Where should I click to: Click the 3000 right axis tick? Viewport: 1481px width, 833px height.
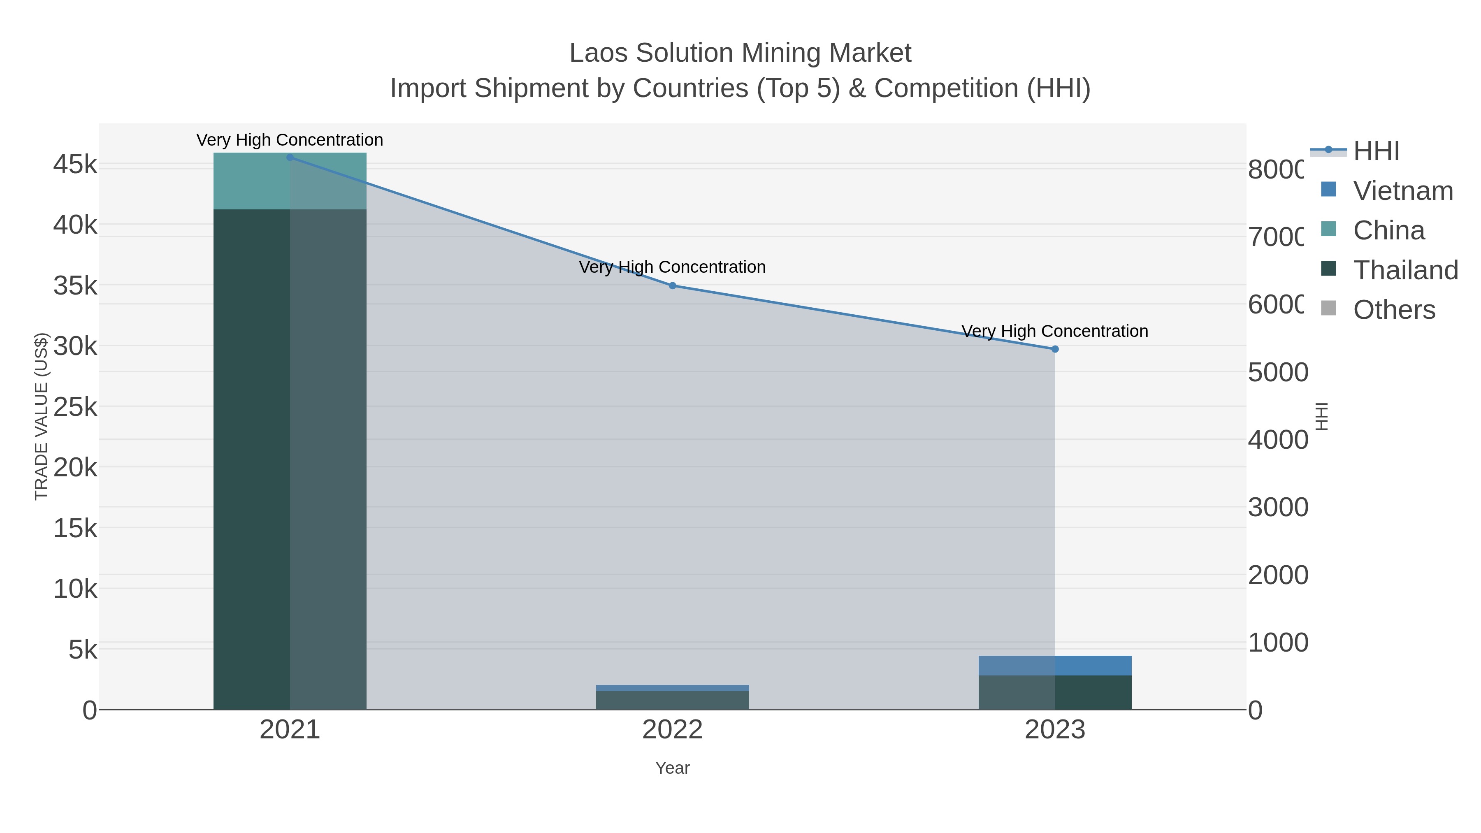tap(1278, 508)
